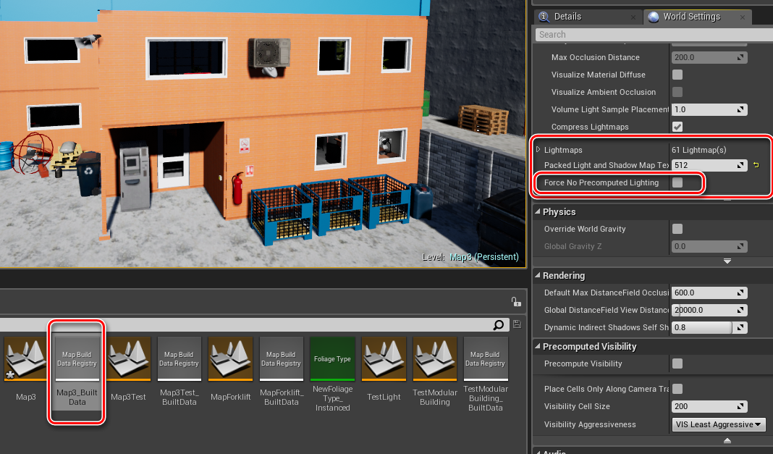Click the World Settings globe icon

click(653, 17)
